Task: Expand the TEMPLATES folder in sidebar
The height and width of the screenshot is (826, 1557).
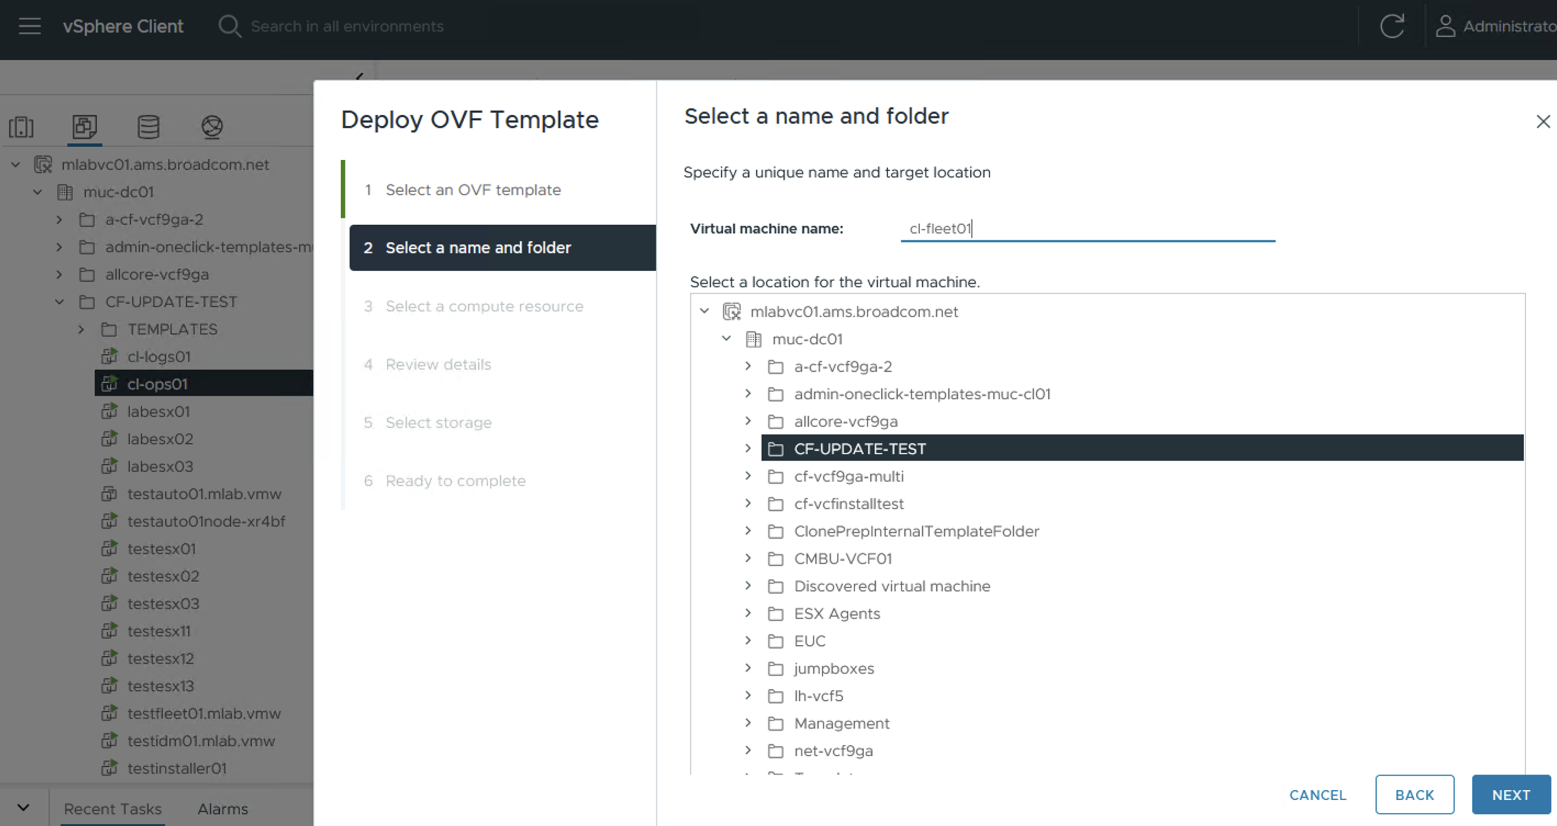Action: point(81,330)
